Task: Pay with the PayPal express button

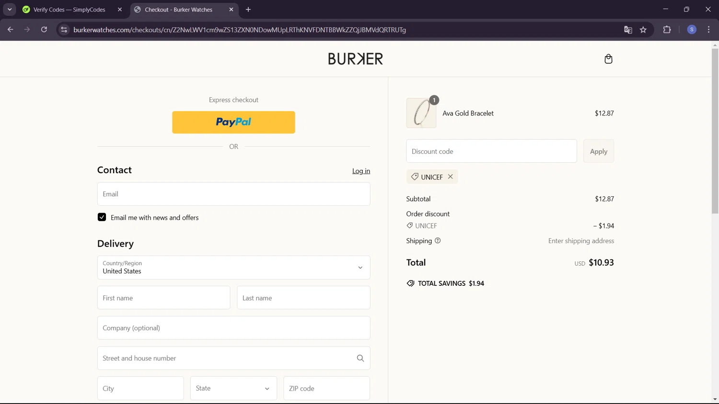Action: [x=233, y=122]
